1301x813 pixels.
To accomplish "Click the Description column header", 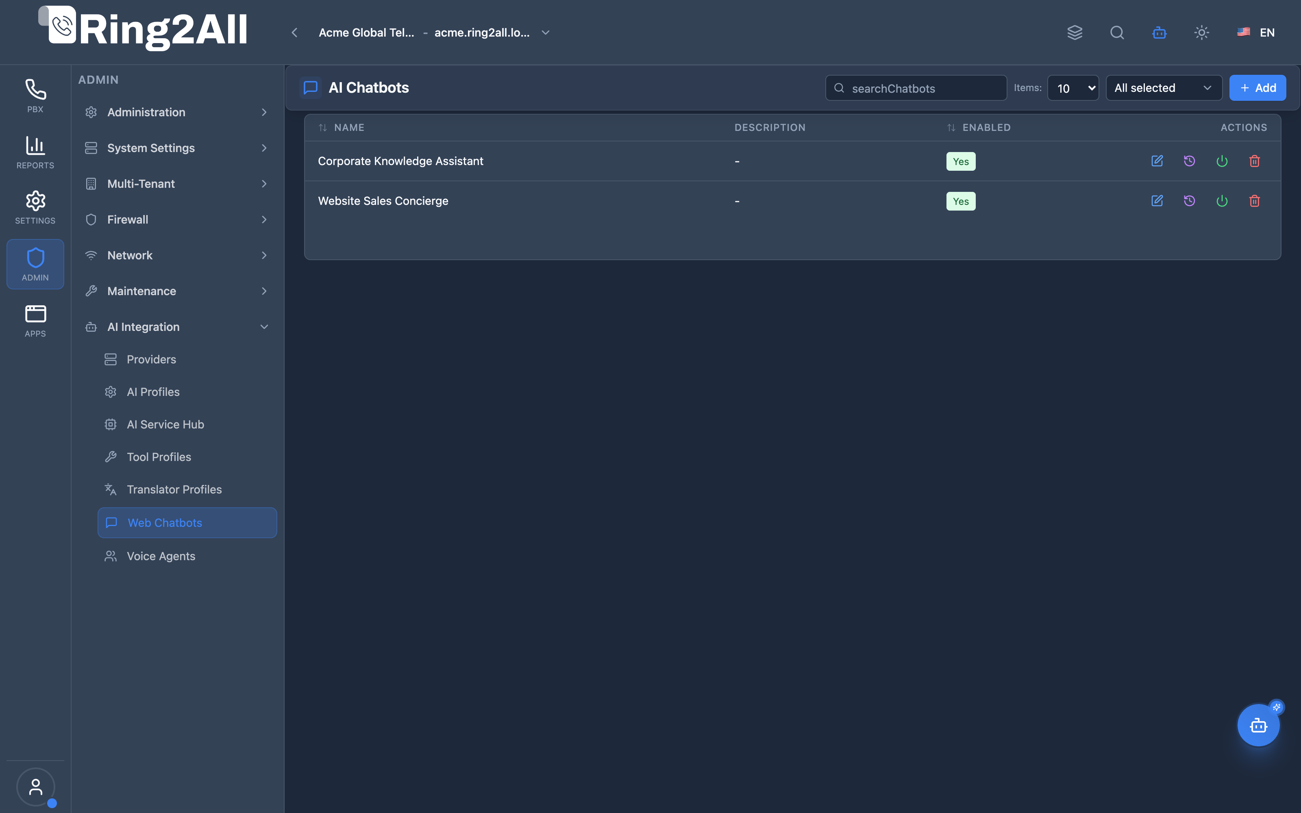I will (x=770, y=127).
